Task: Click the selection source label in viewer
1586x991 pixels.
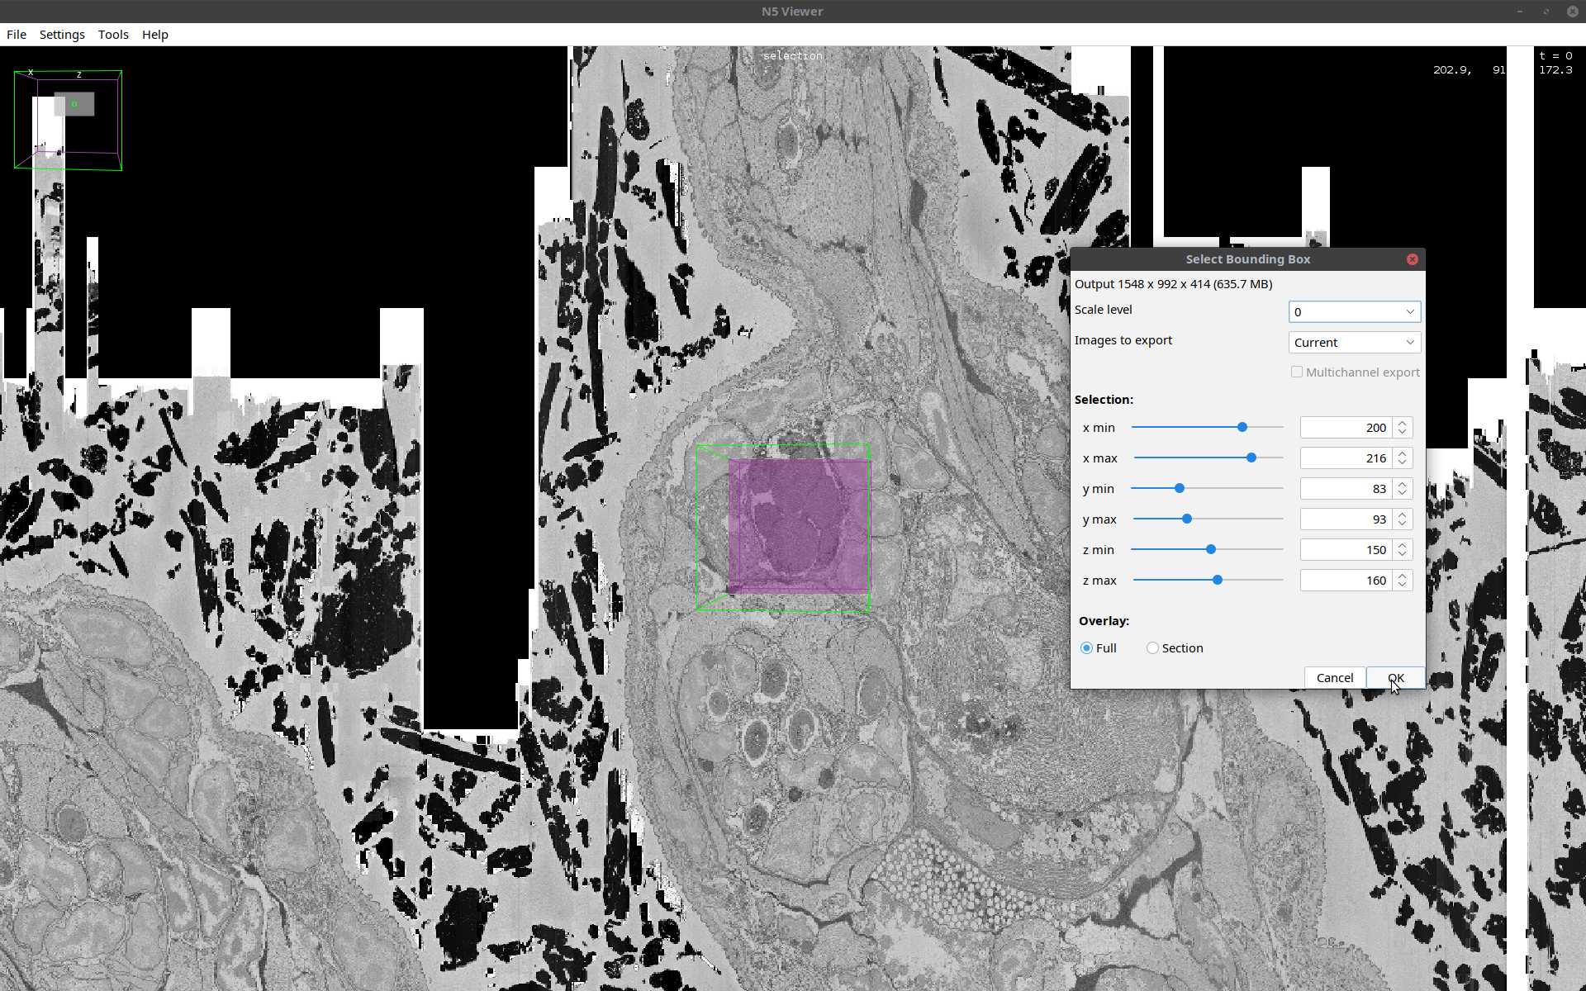Action: [x=793, y=56]
